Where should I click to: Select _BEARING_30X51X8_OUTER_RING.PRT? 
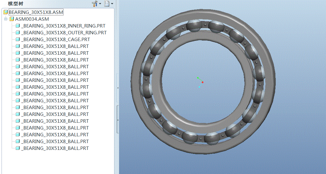64,33
